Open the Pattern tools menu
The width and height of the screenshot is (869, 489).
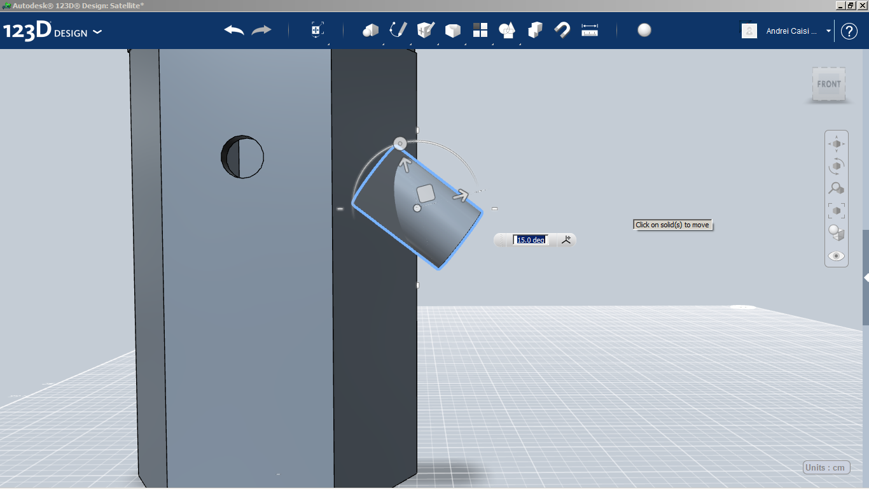pyautogui.click(x=480, y=30)
